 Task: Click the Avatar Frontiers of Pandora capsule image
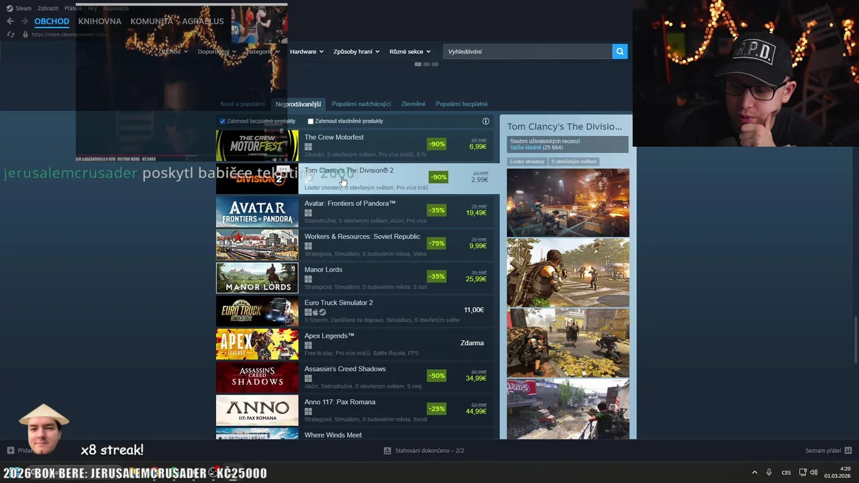257,211
